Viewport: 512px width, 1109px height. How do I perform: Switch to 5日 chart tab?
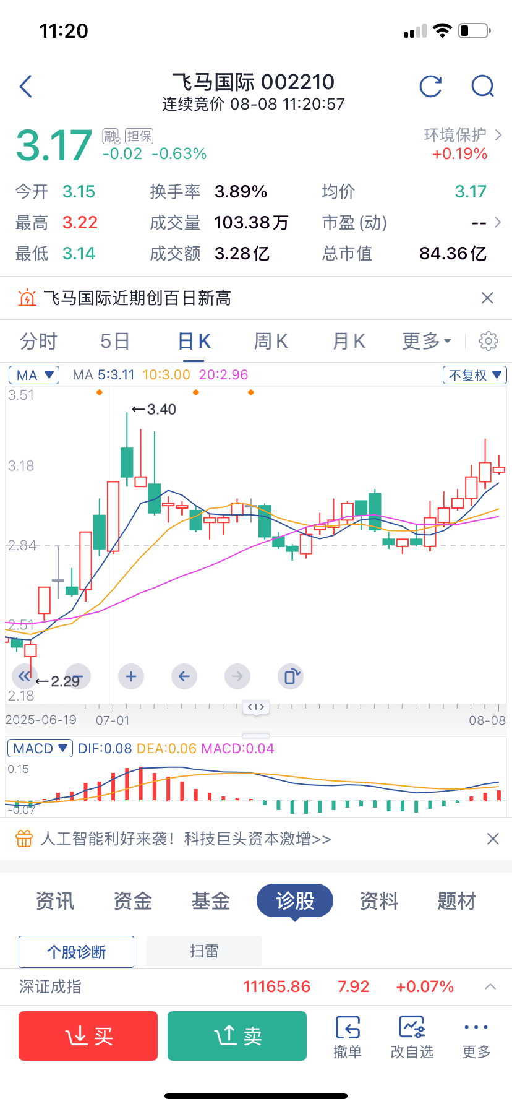point(115,341)
